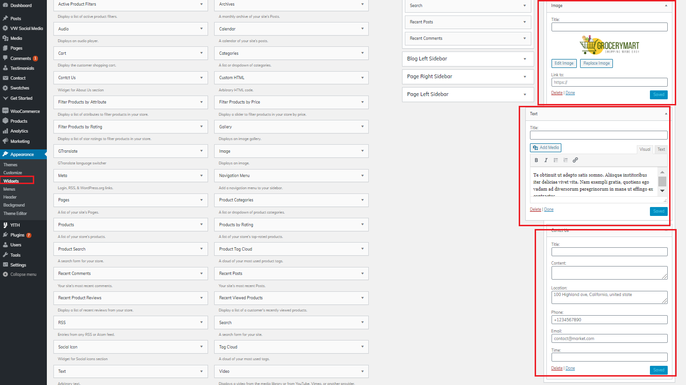This screenshot has width=686, height=385.
Task: Switch to the Text editor tab
Action: tap(661, 149)
